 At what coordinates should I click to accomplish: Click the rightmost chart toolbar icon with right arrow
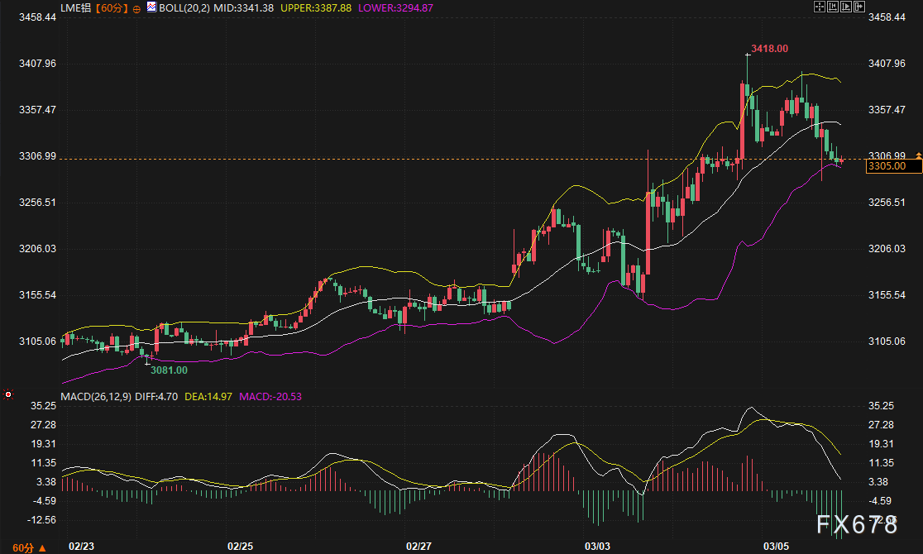coord(859,7)
